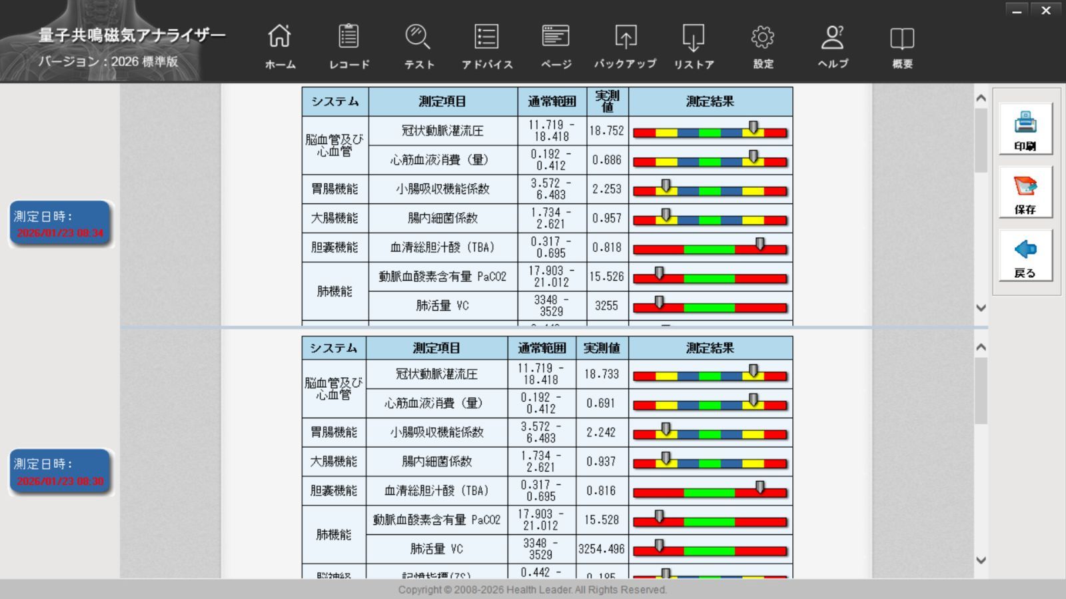Click the バックアップ upload icon
This screenshot has width=1066, height=599.
tap(626, 36)
